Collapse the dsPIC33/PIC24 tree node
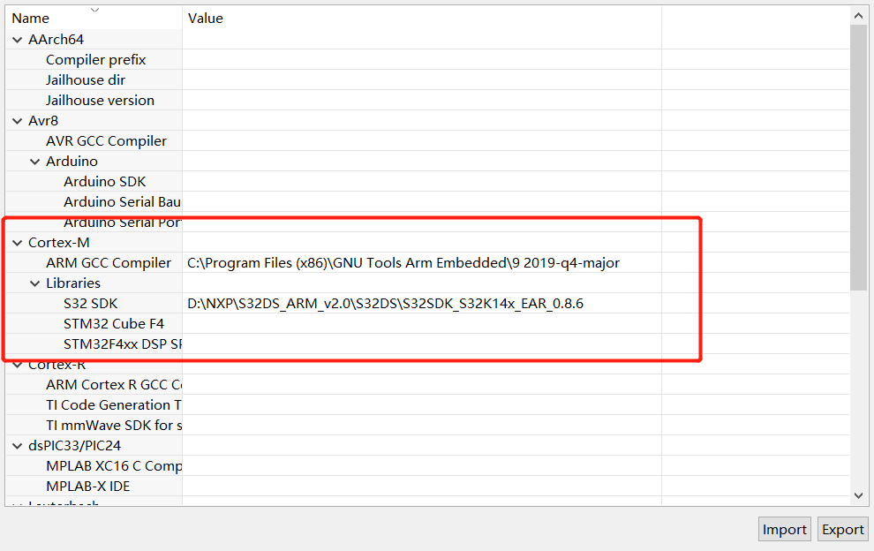 [x=18, y=446]
